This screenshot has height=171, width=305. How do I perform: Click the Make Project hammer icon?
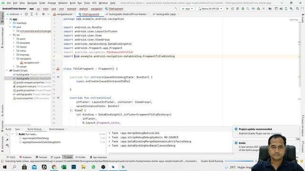click(176, 9)
